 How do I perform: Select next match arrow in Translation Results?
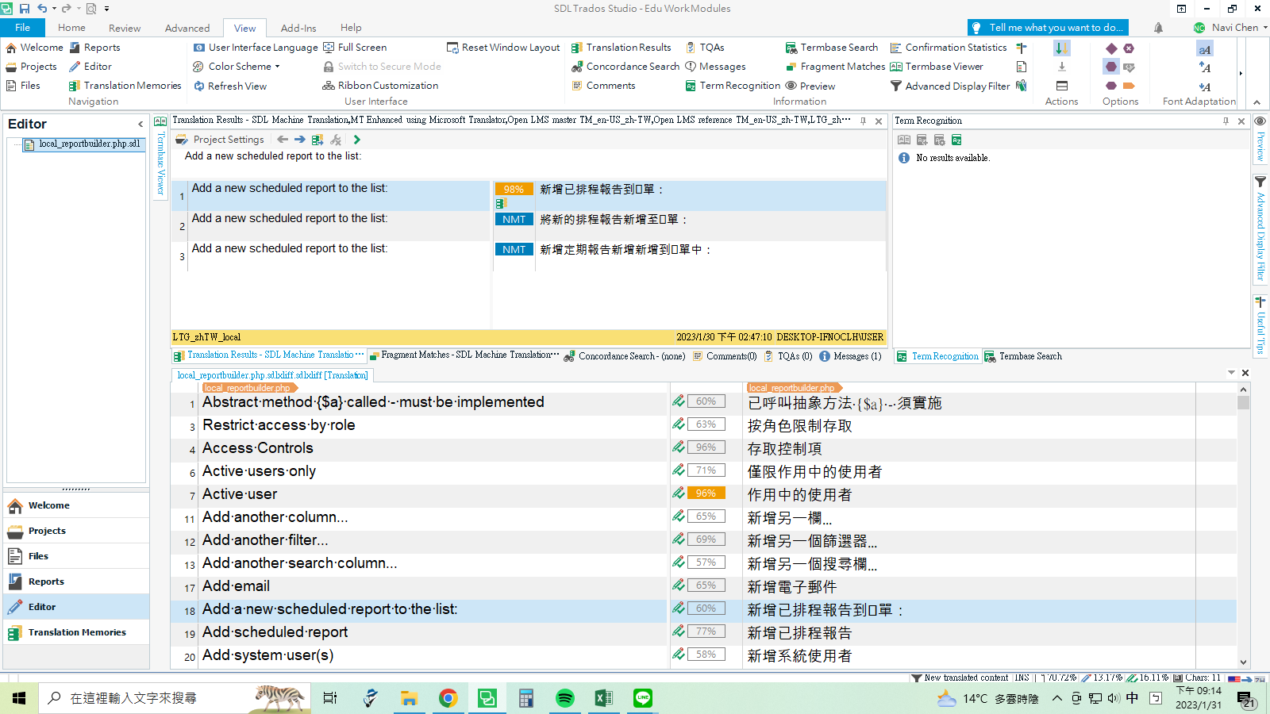(299, 140)
